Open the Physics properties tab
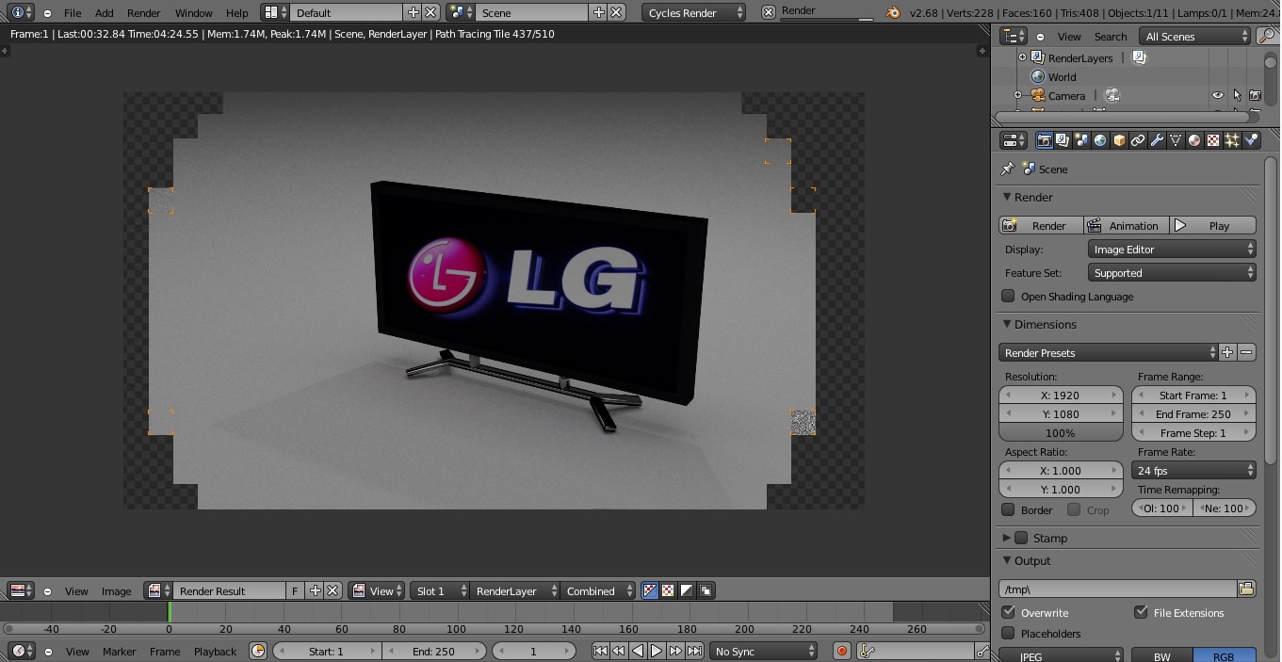Viewport: 1282px width, 662px height. coord(1251,140)
